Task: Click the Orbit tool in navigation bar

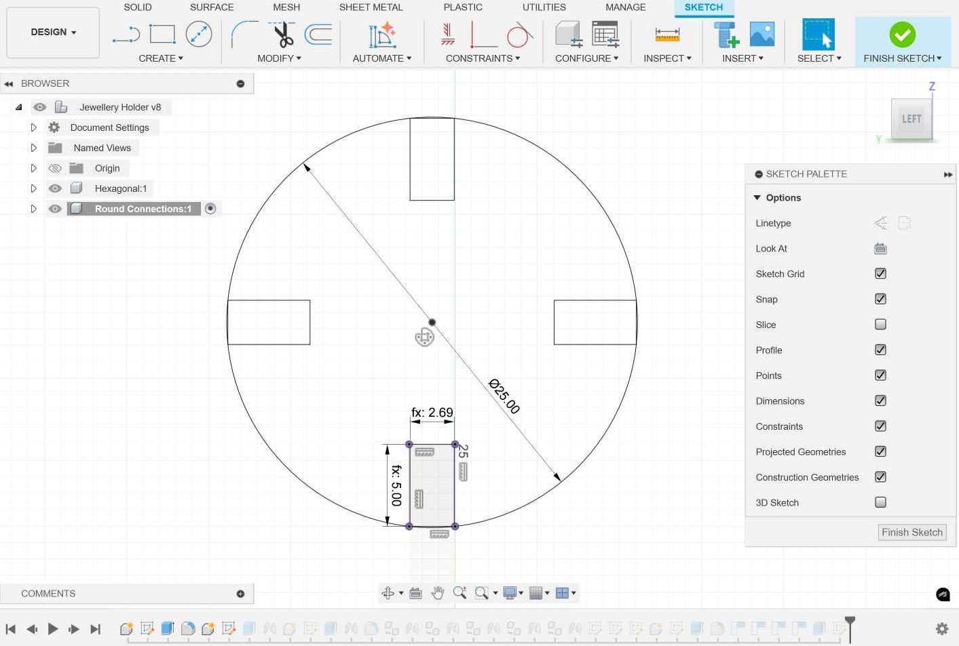Action: point(388,593)
